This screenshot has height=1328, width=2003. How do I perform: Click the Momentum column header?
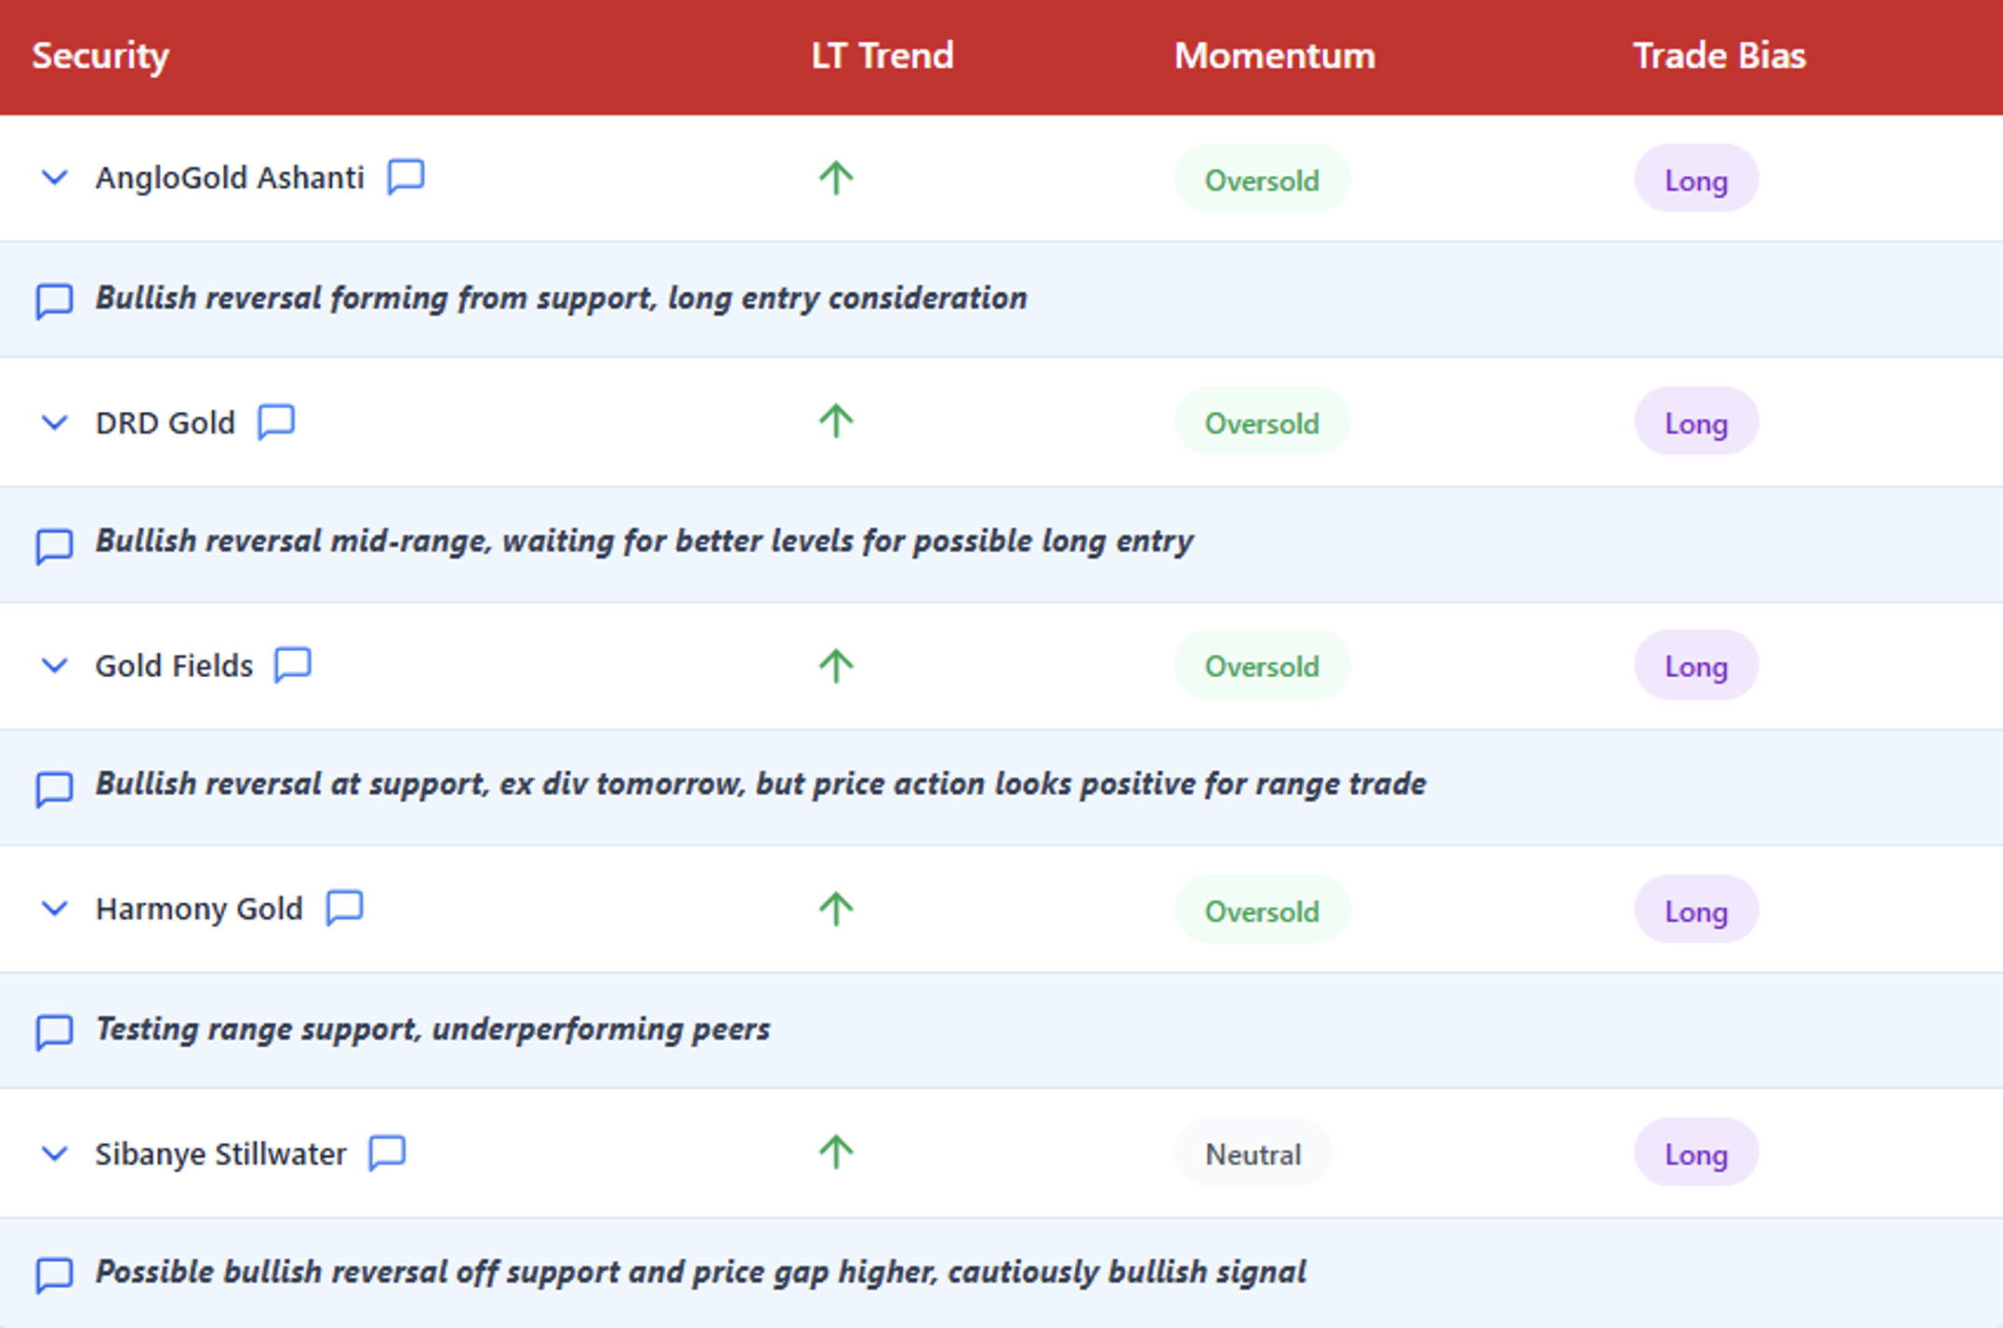tap(1274, 56)
